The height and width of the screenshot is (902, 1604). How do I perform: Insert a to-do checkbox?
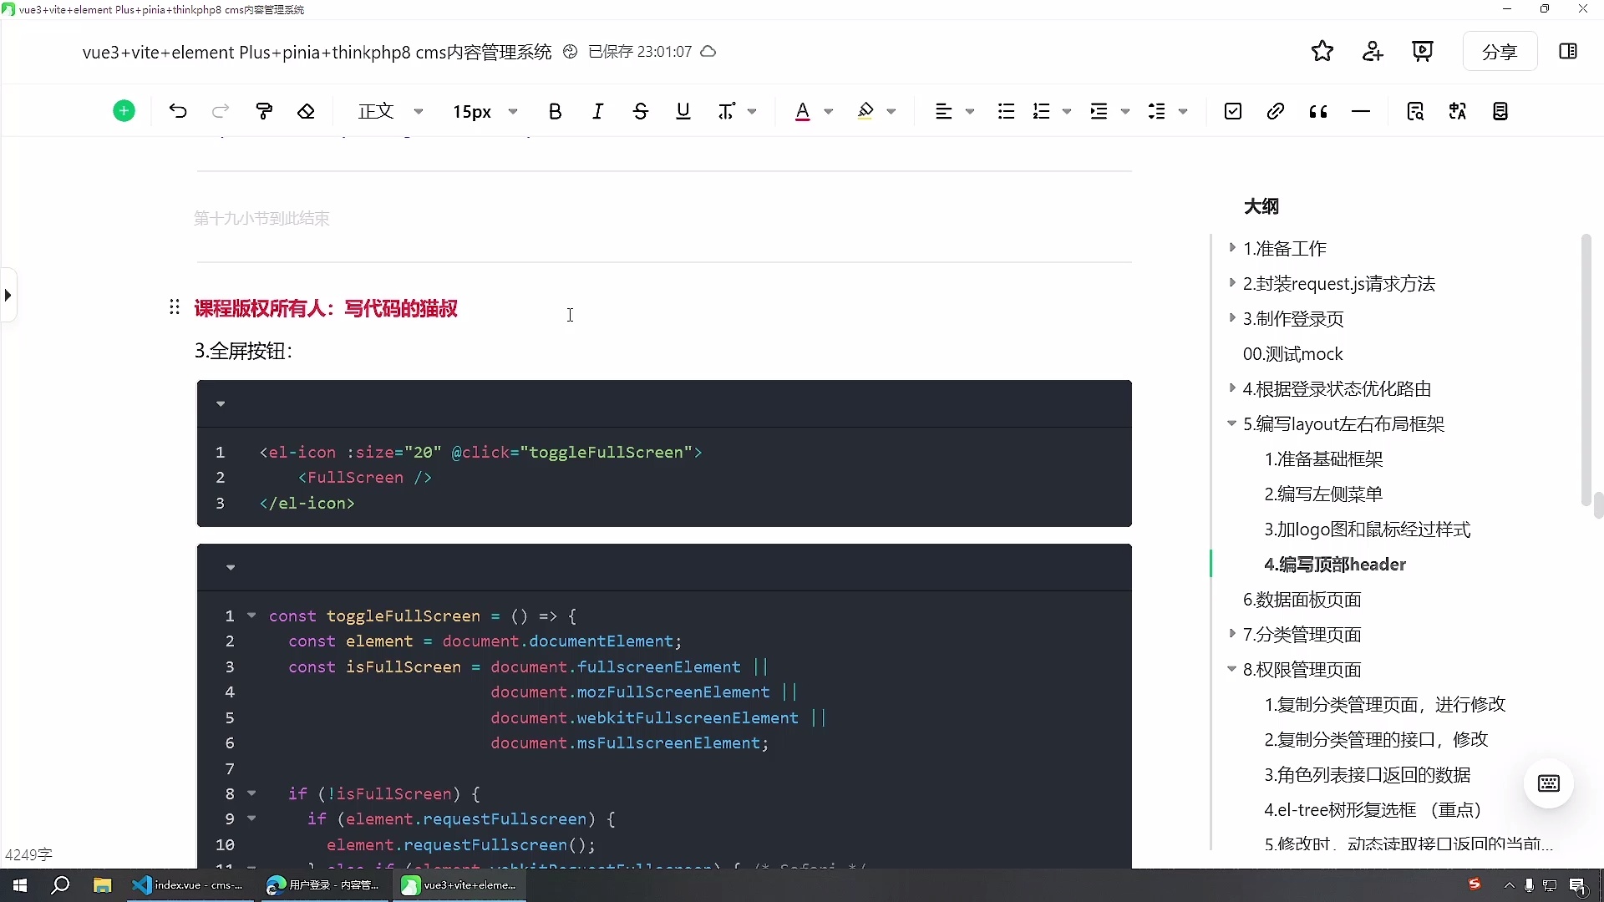click(1232, 111)
